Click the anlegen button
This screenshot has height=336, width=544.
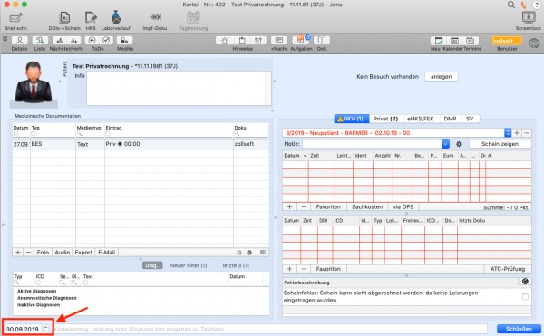pos(441,77)
